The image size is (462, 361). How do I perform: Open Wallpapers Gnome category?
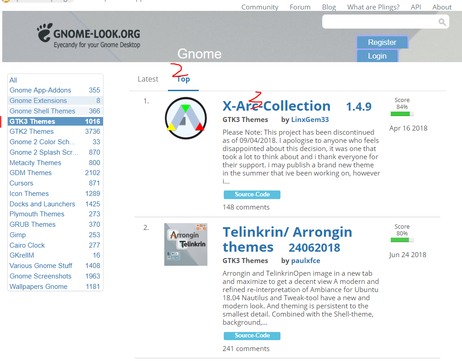[x=55, y=287]
